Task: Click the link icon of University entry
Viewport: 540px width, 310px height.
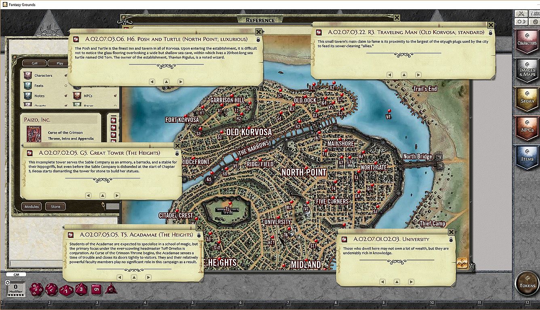Action: [344, 239]
